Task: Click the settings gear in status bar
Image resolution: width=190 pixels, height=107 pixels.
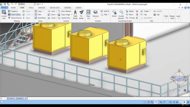Action: tap(188, 102)
